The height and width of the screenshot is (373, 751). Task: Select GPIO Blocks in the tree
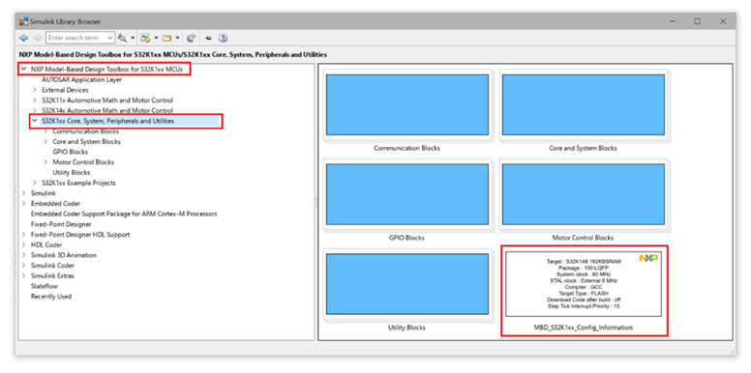[71, 152]
